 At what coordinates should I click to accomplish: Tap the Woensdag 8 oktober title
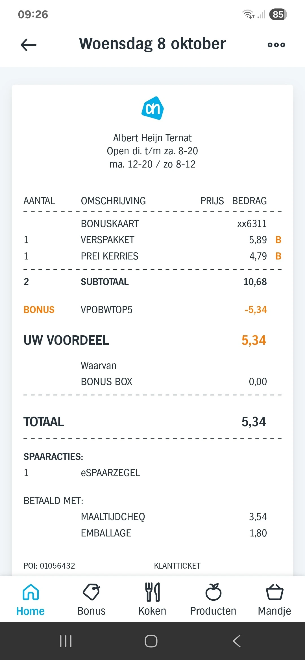click(152, 44)
